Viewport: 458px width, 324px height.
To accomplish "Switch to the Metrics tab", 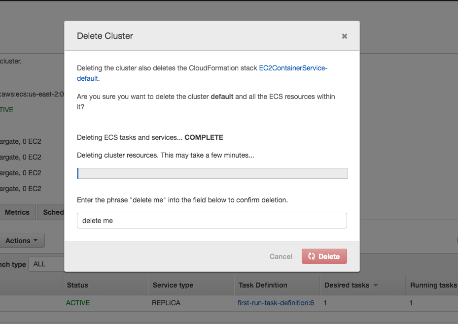I will click(x=18, y=212).
